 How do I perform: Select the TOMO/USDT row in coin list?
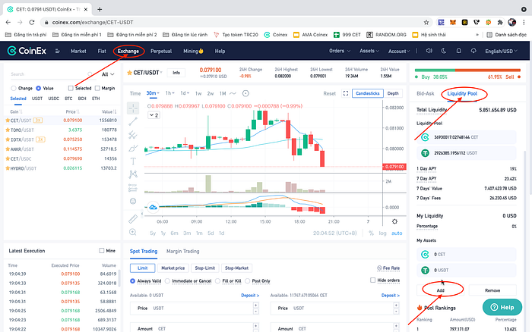click(x=62, y=130)
